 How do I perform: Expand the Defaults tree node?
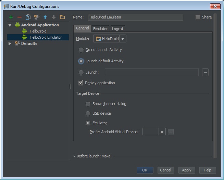click(10, 43)
